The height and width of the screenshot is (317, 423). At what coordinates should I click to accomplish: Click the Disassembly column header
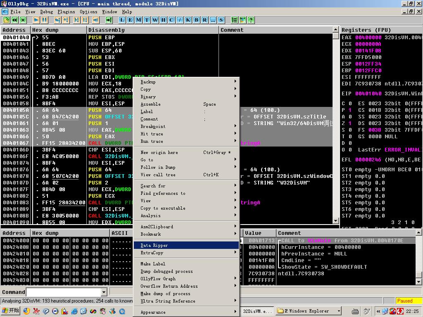point(152,30)
